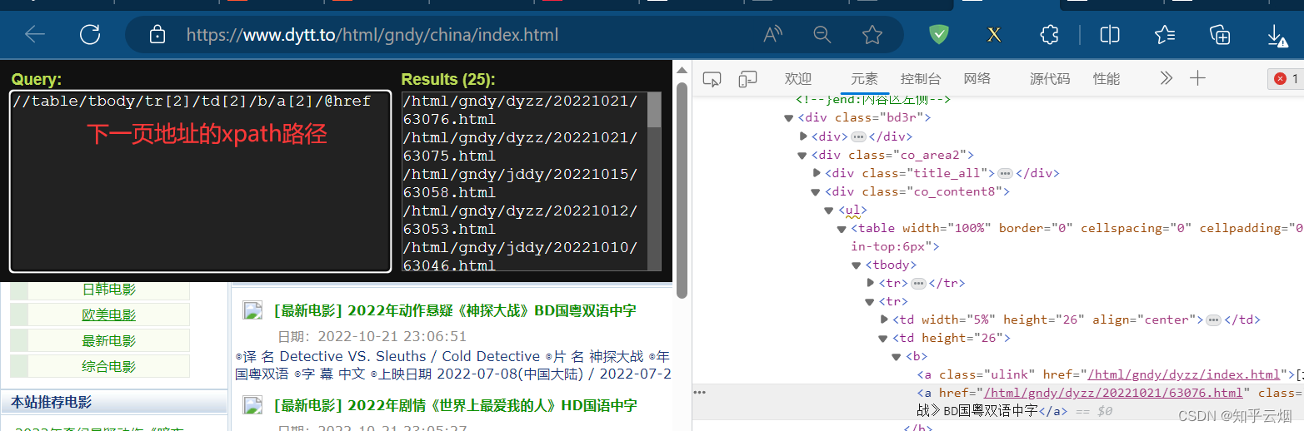Click ellipsis in collapsed tr node
This screenshot has width=1304, height=431.
(918, 283)
